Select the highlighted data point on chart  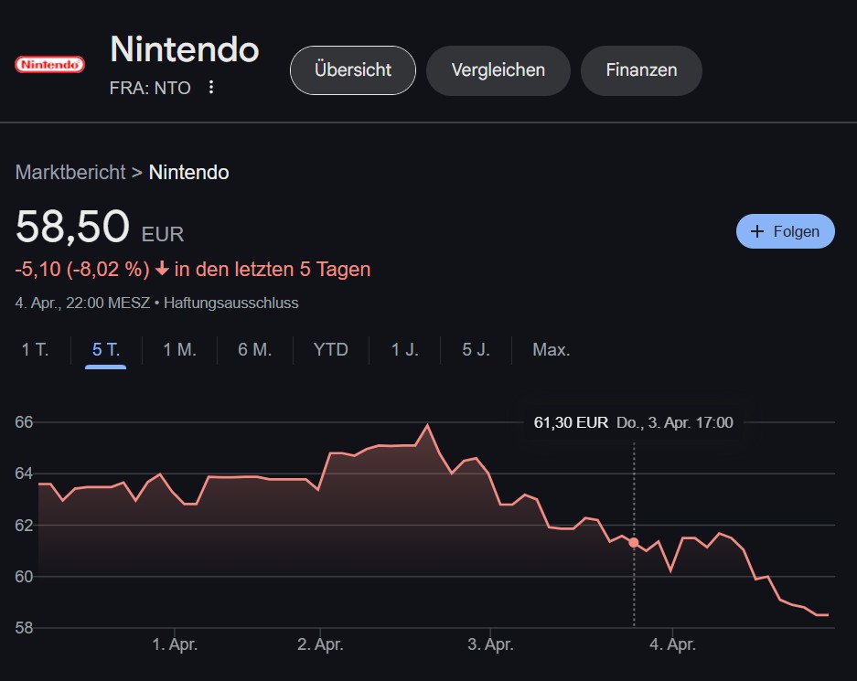(x=634, y=542)
